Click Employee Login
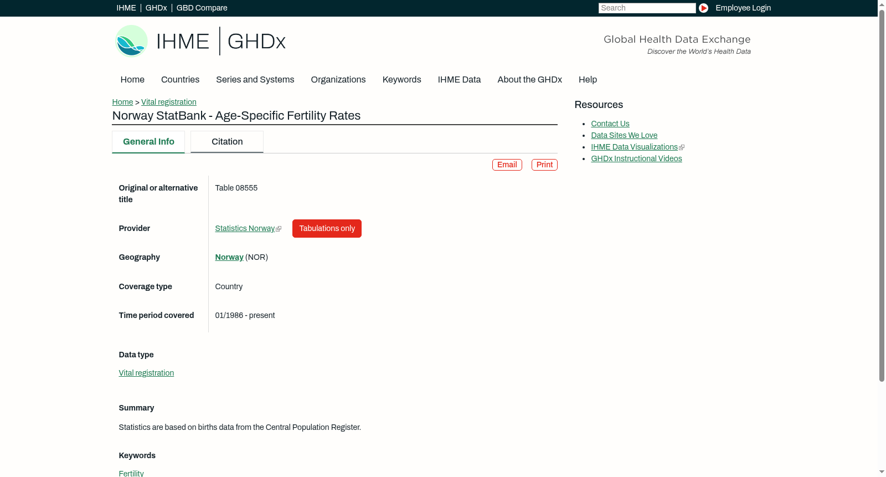 pos(743,8)
